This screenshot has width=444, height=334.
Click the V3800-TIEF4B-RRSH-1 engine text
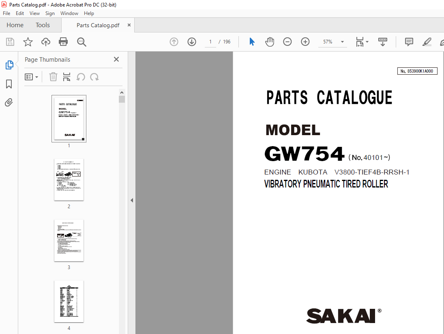(x=372, y=172)
